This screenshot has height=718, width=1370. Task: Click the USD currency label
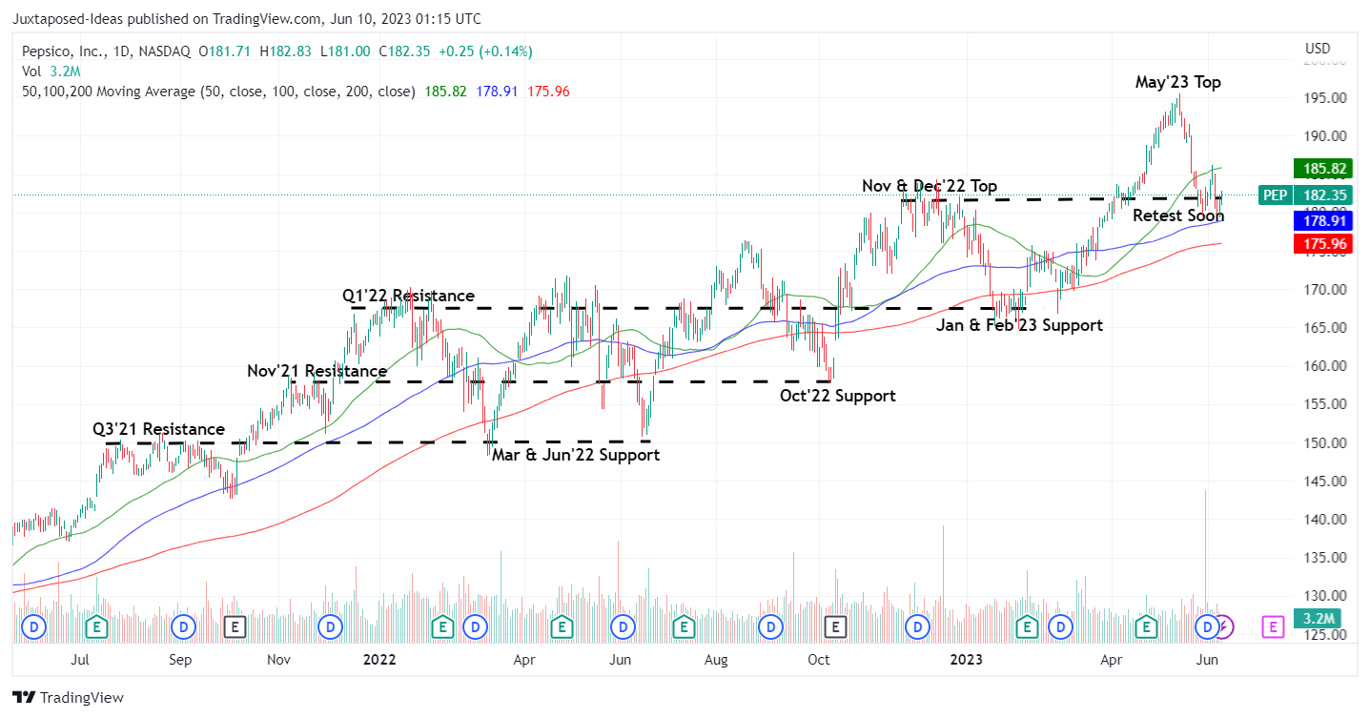coord(1318,49)
